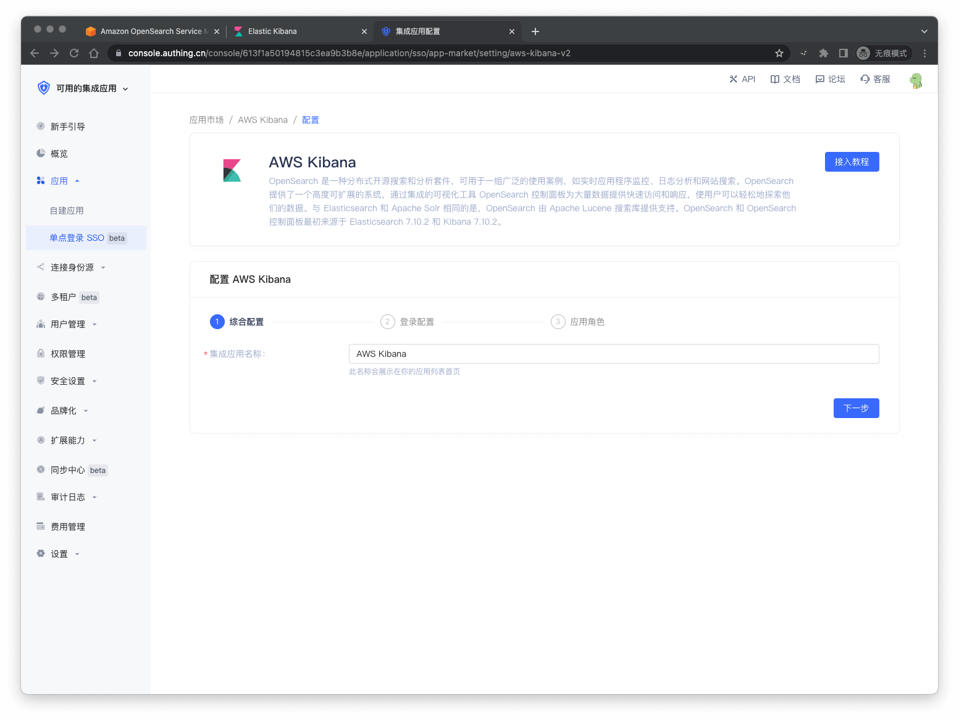This screenshot has width=959, height=720.
Task: Open 论坛 forum in top bar
Action: click(x=830, y=79)
